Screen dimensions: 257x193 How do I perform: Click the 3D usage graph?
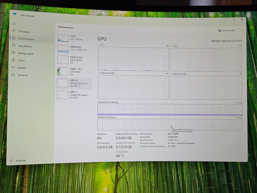coord(133,59)
